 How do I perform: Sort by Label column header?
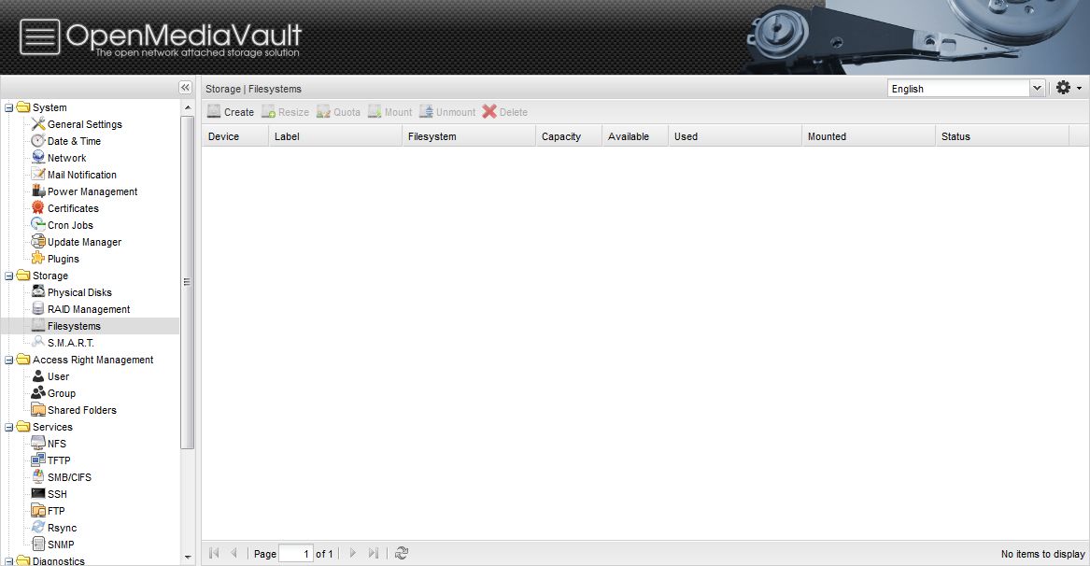click(x=335, y=136)
